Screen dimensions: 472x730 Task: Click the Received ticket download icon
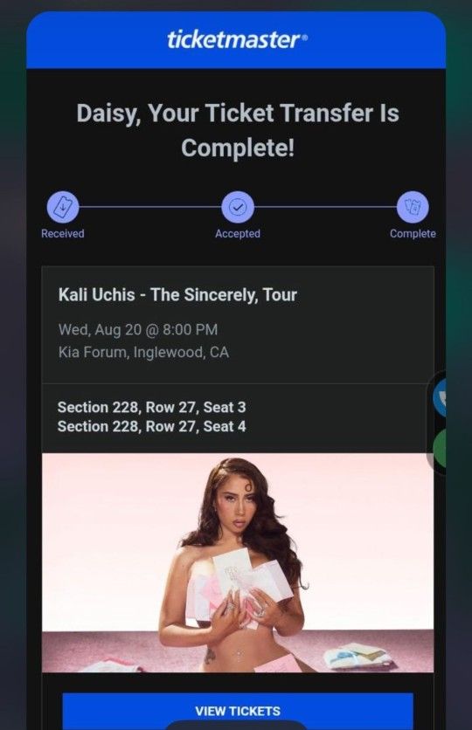(x=63, y=207)
